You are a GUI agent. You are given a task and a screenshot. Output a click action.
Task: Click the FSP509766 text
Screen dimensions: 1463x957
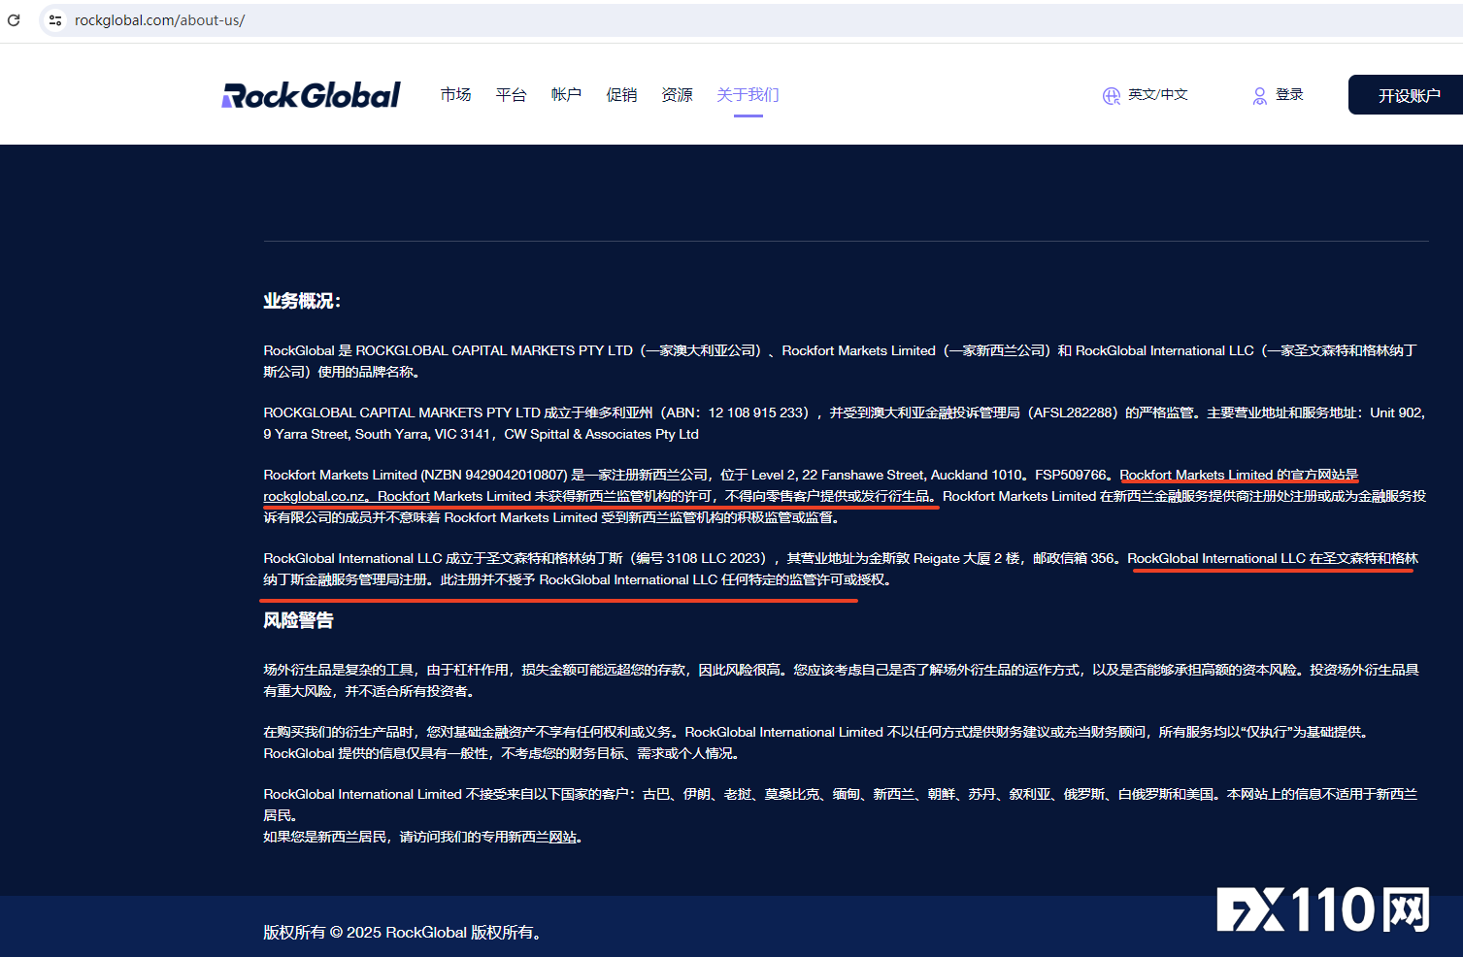point(1072,475)
